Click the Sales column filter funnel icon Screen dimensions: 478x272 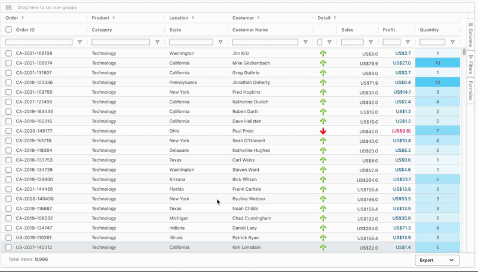click(x=370, y=42)
